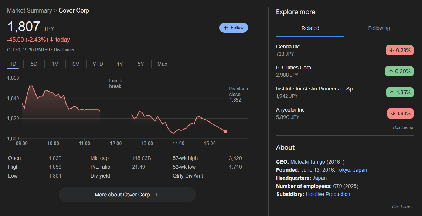Open the Related tab in Explore more
Viewport: 422px width, 216px height.
click(310, 28)
